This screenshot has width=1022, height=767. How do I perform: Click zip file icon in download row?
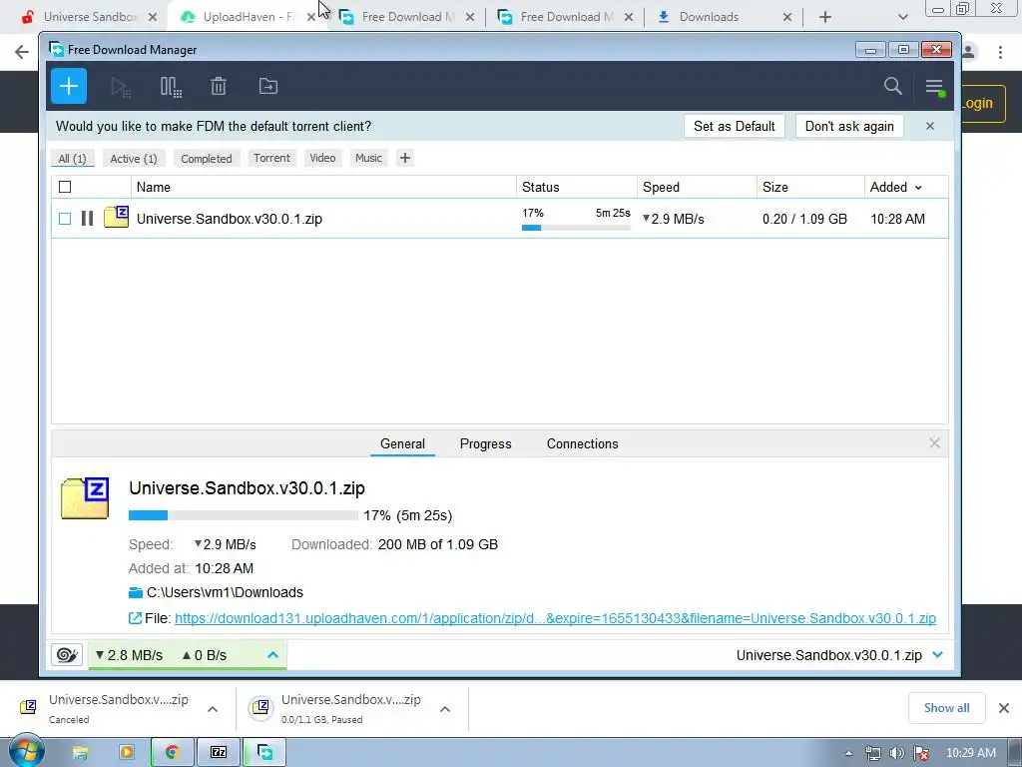click(116, 217)
